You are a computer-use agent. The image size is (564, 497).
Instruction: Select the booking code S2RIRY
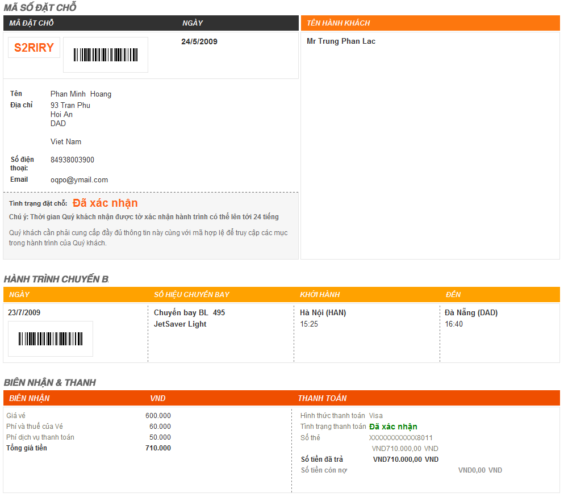coord(34,48)
